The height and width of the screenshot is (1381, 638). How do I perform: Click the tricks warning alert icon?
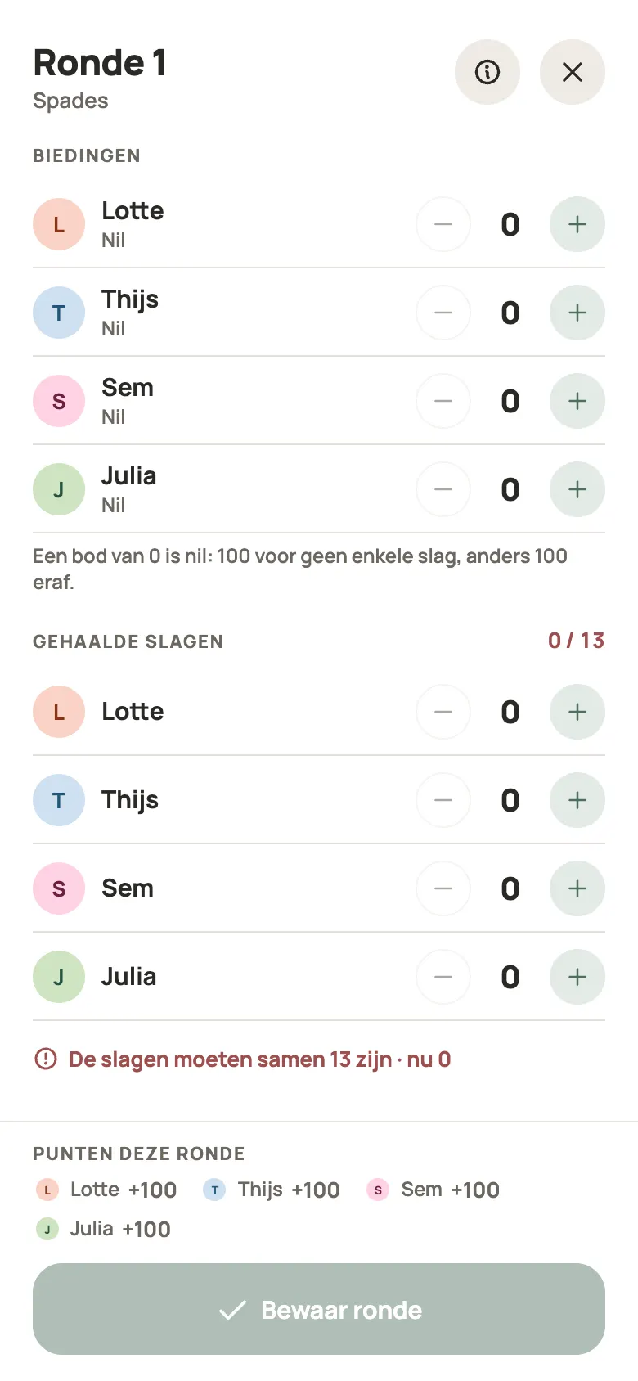(x=46, y=1059)
